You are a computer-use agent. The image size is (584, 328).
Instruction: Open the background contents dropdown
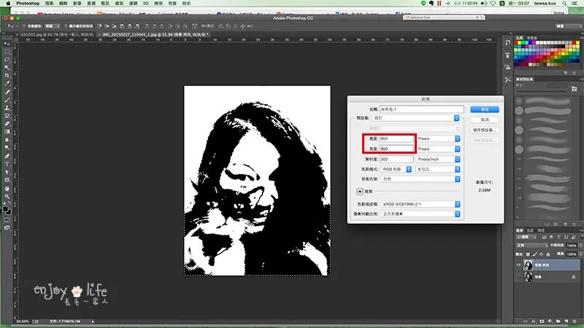pos(421,179)
